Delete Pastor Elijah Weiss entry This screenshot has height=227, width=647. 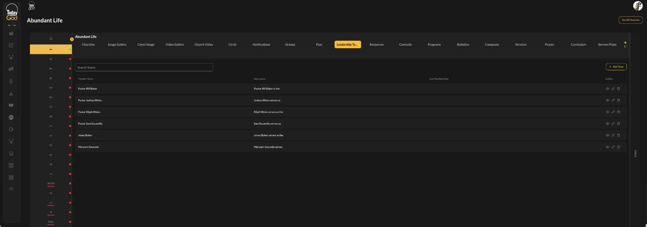coord(619,112)
